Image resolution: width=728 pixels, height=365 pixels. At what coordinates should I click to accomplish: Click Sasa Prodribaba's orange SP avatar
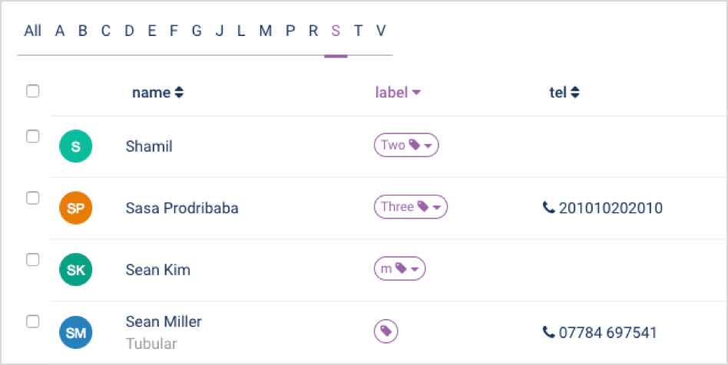pos(76,208)
